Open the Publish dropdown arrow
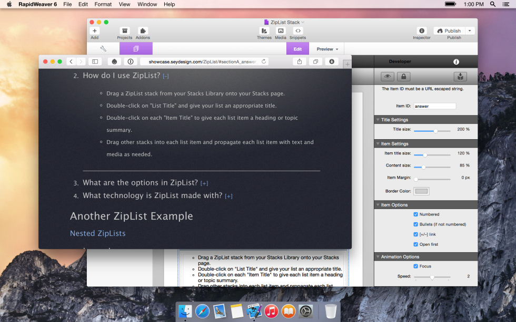Screen dimensions: 516x322 click(470, 30)
